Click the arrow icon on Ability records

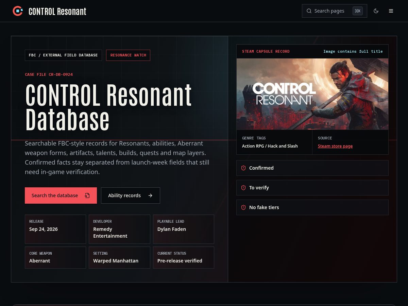150,195
